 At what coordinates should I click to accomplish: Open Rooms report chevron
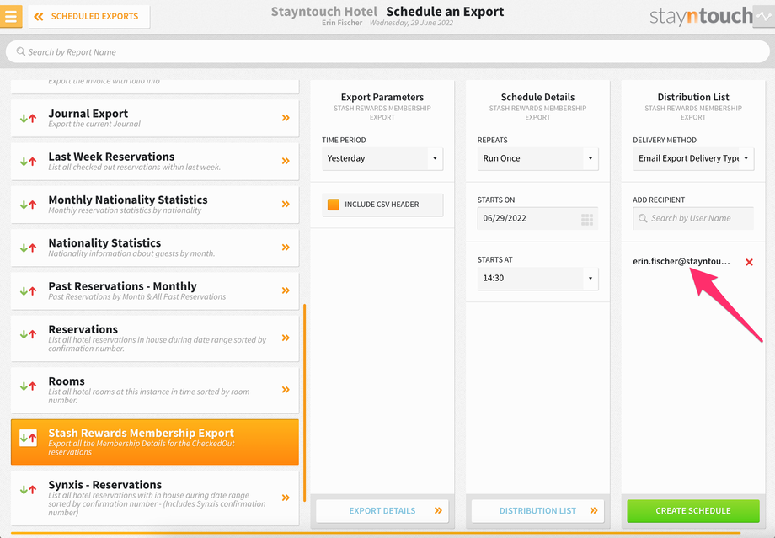coord(286,390)
